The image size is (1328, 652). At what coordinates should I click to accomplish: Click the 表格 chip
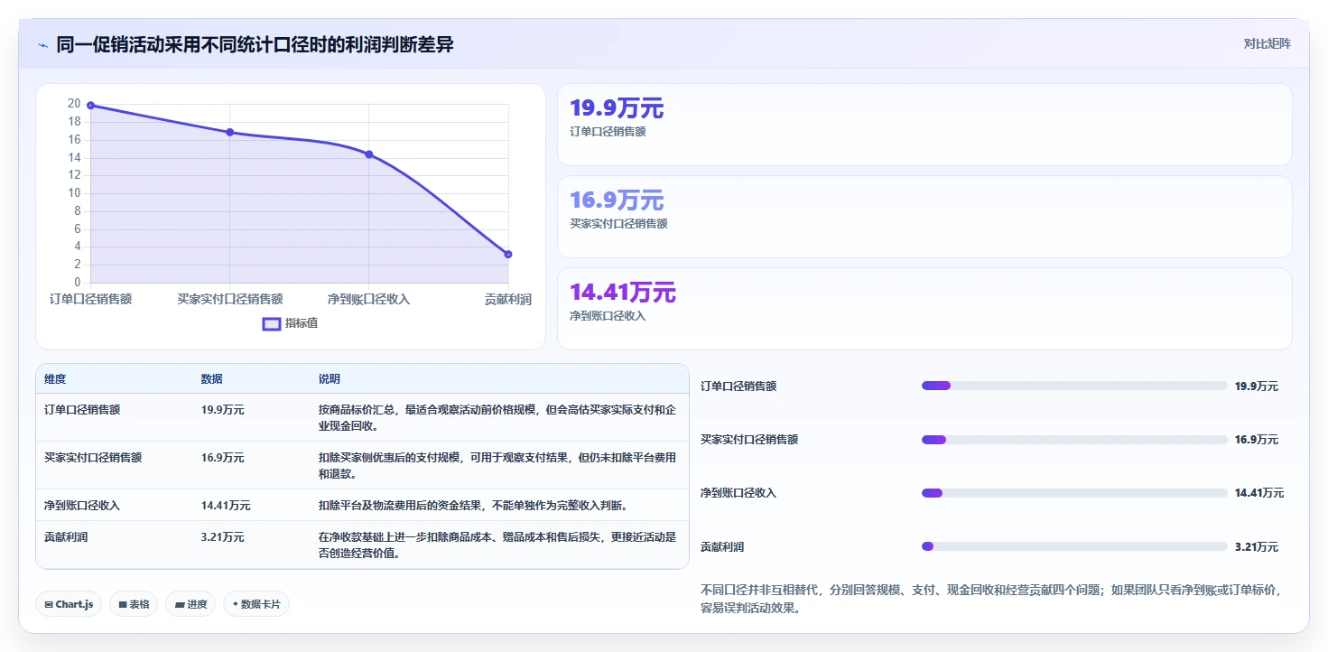pyautogui.click(x=134, y=604)
